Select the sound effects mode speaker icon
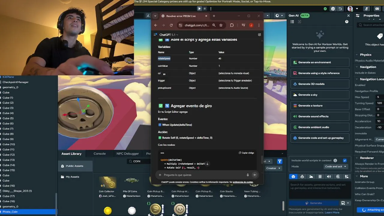Screen dimensions: 384x216 coord(329,177)
